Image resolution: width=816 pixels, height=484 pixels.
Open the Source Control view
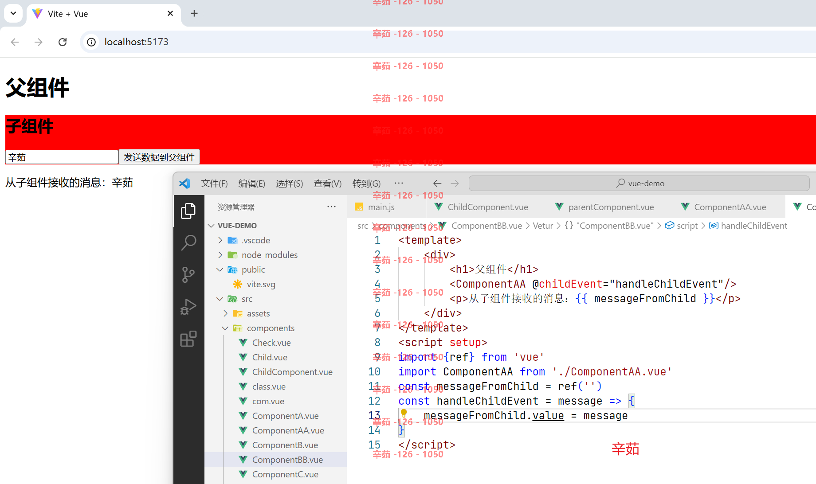[x=188, y=275]
